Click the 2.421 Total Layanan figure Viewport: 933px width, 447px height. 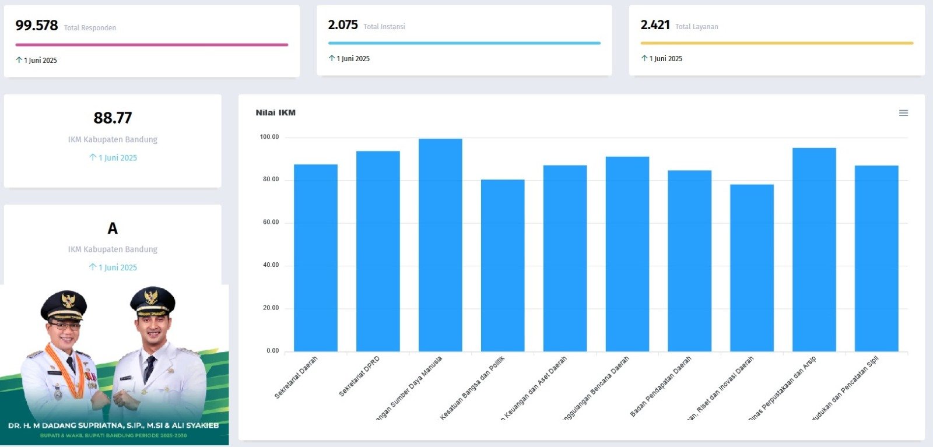coord(655,25)
